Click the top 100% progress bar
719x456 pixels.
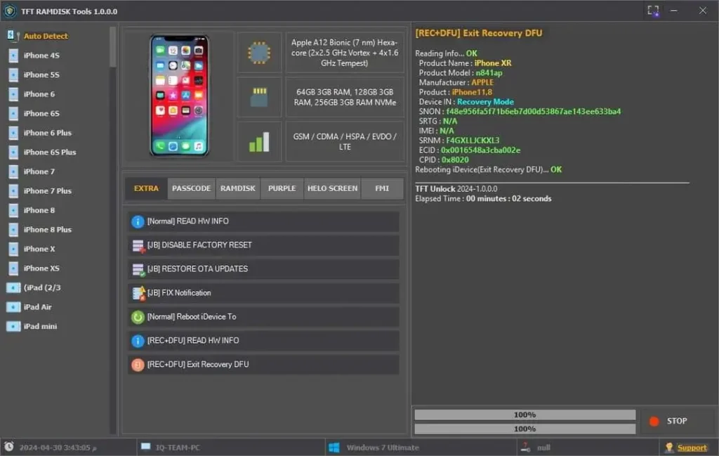pos(525,415)
